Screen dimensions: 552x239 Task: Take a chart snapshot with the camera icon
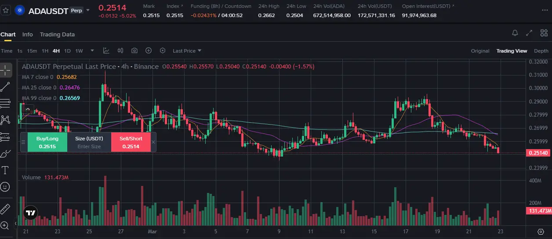134,51
